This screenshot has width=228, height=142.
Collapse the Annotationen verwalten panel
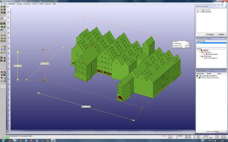(227, 39)
